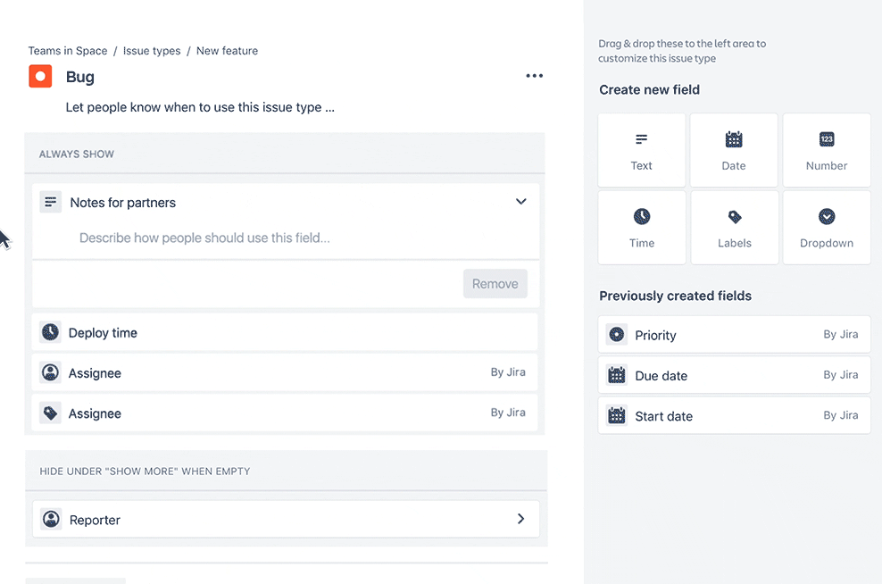Select the Priority previously created field
This screenshot has height=584, width=882.
coord(734,335)
